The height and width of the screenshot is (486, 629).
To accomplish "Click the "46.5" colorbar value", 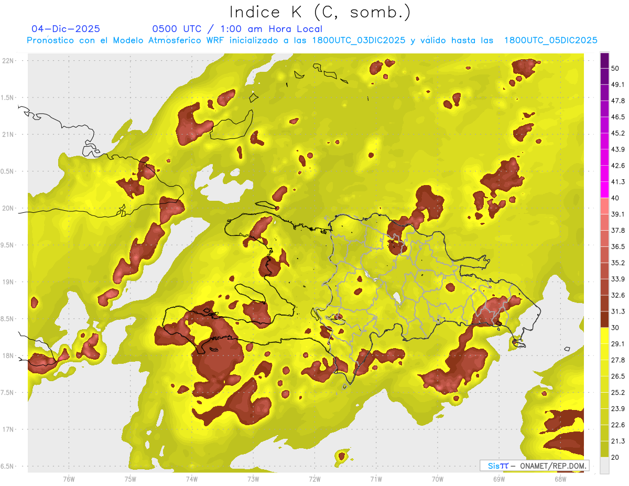I will point(618,117).
